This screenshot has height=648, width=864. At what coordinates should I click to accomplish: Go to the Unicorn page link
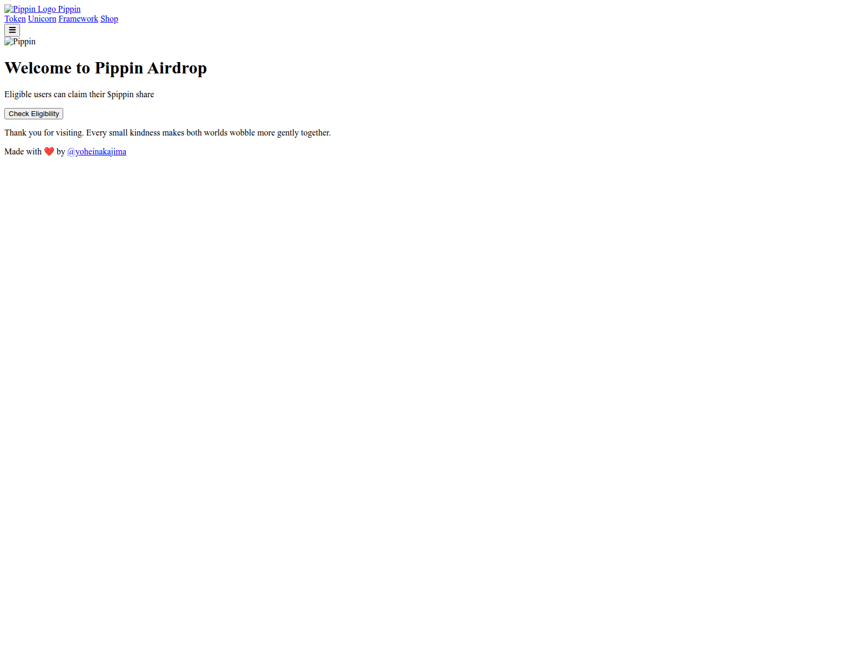pos(42,19)
